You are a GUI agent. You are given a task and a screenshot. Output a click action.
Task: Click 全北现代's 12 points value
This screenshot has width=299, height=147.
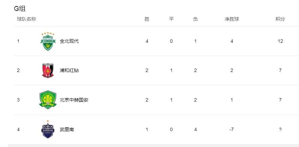(280, 41)
